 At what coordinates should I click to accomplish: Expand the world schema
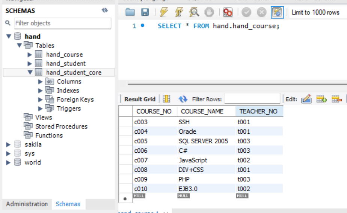click(8, 162)
